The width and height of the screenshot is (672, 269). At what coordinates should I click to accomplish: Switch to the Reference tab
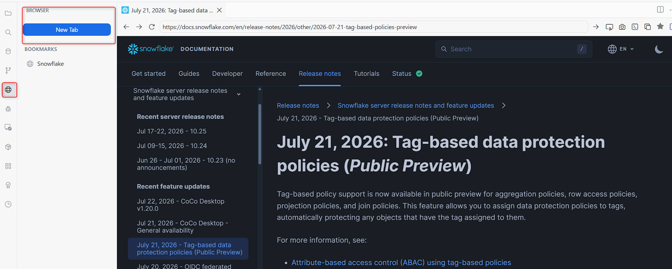[x=270, y=74]
